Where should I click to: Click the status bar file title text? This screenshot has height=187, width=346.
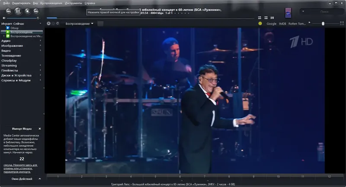173,184
